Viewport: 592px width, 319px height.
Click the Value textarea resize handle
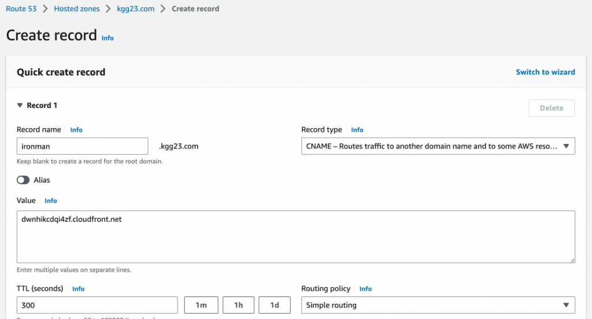coord(572,260)
